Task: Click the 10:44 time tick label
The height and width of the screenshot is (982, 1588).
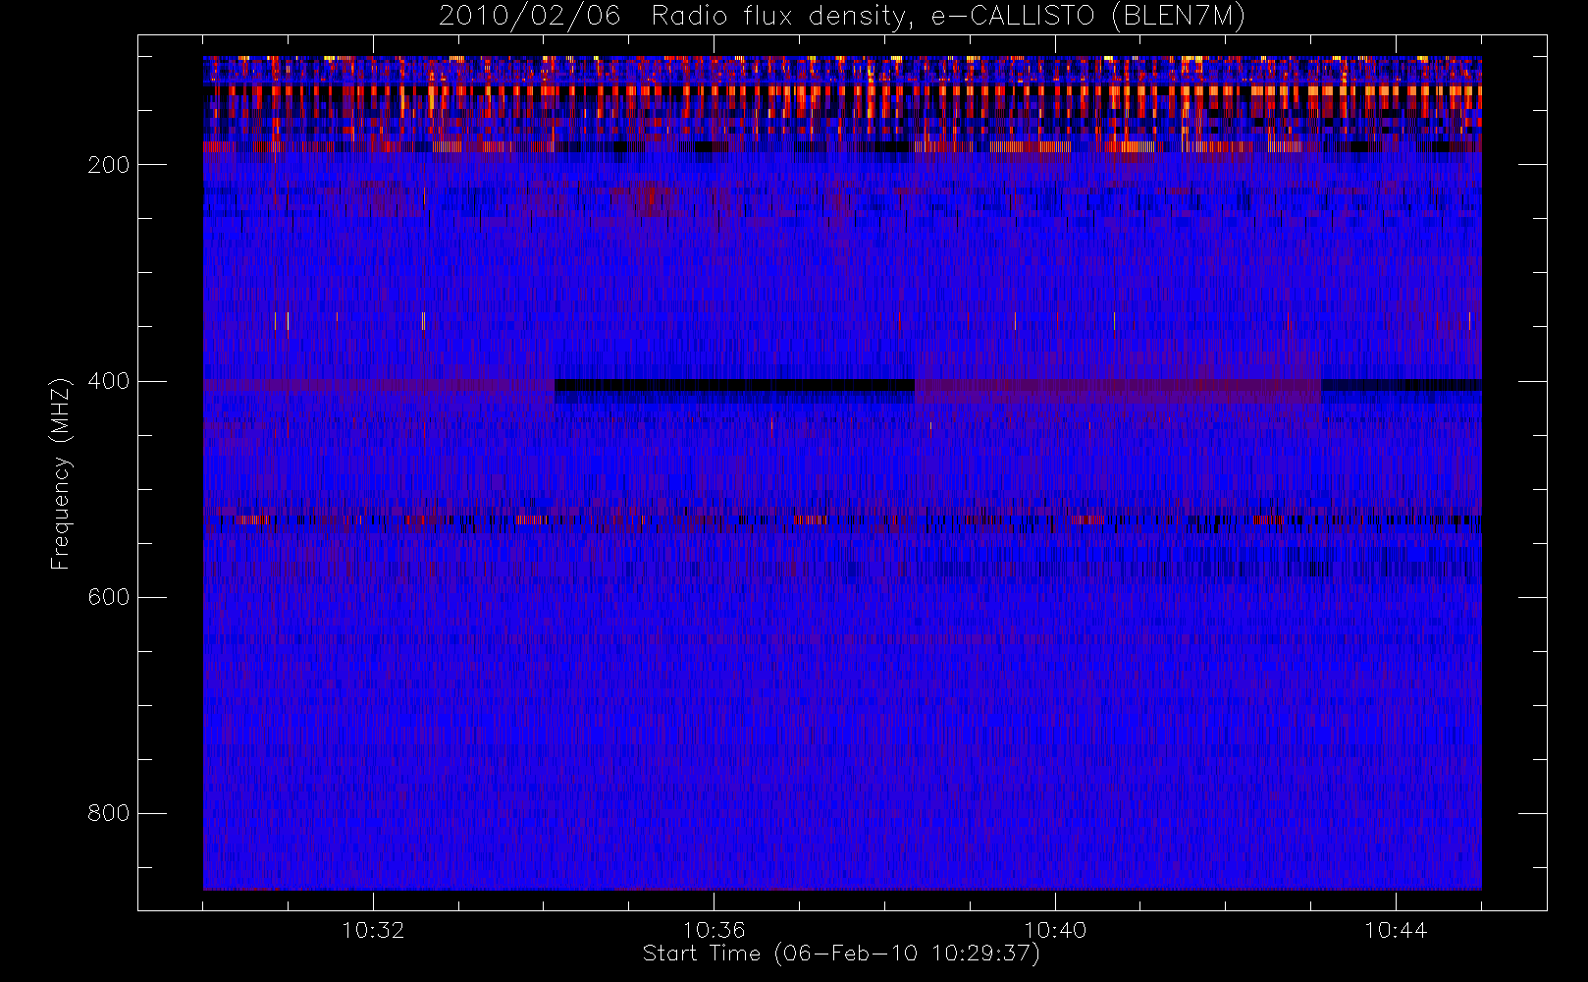Action: [1396, 930]
